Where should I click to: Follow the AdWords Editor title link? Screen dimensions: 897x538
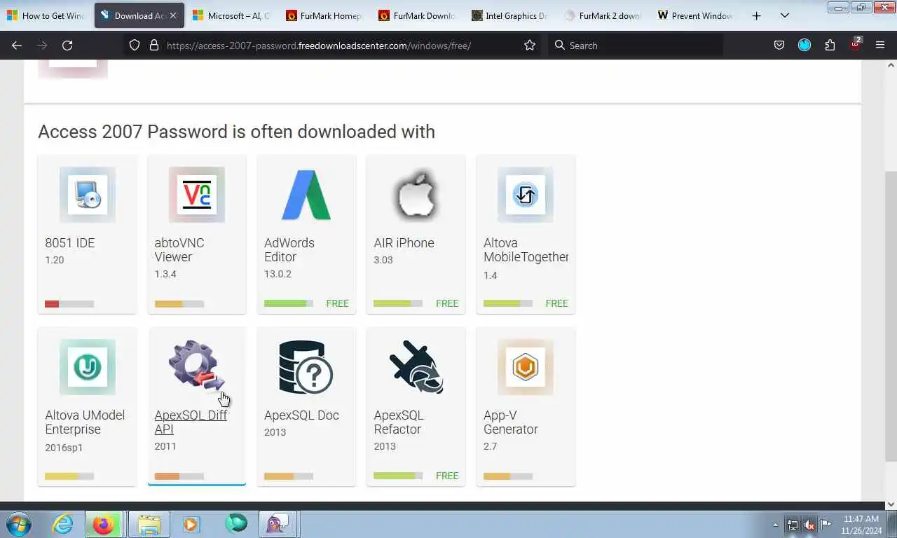[289, 250]
